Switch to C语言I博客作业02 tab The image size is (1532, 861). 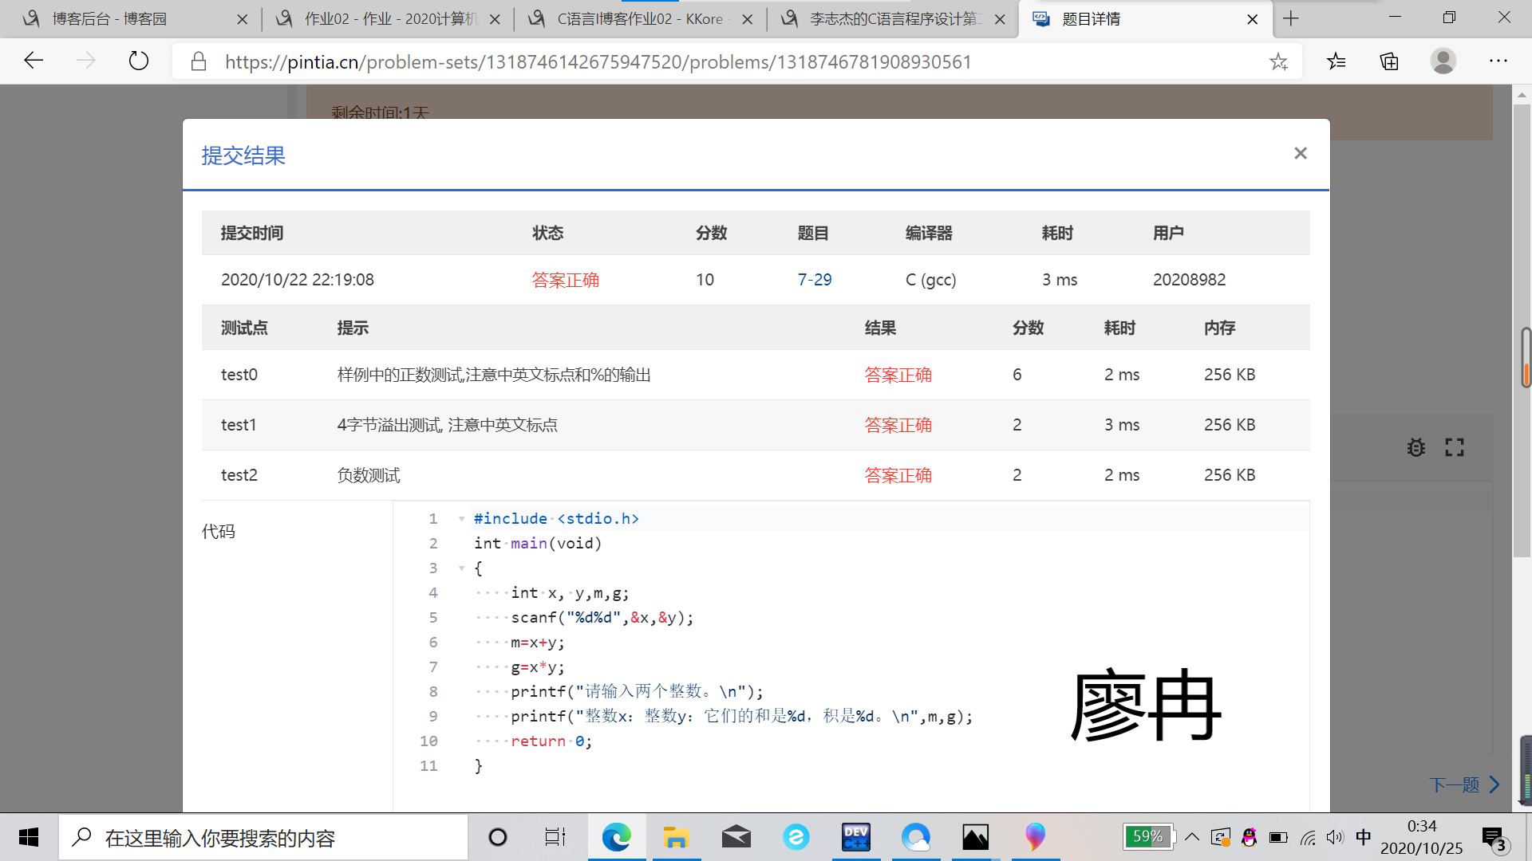[x=638, y=19]
